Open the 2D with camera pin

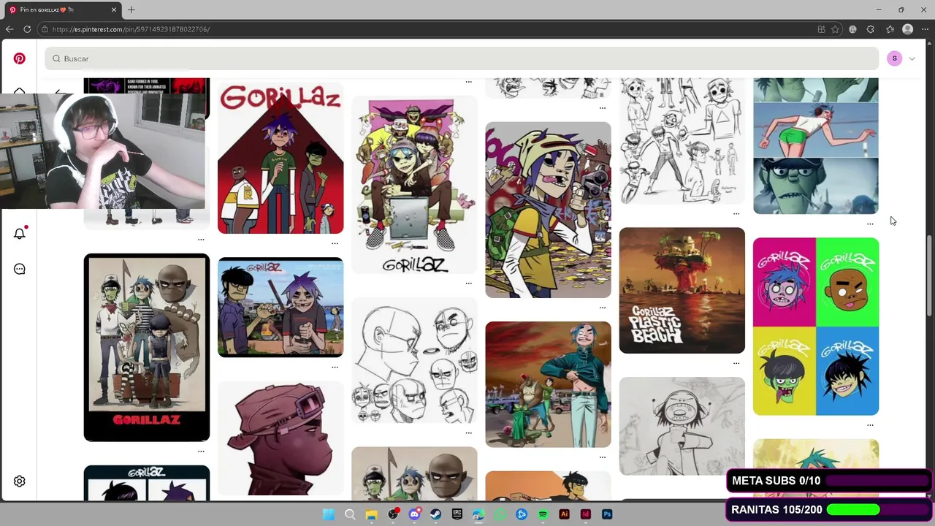click(x=548, y=210)
